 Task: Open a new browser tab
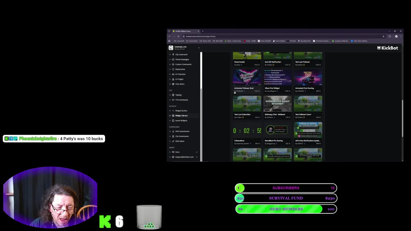pyautogui.click(x=203, y=31)
